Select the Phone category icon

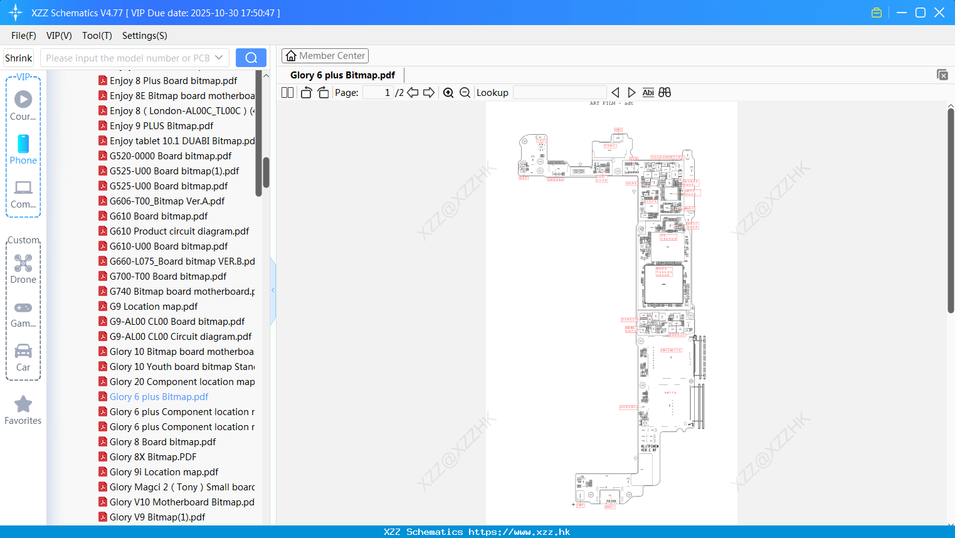coord(23,149)
